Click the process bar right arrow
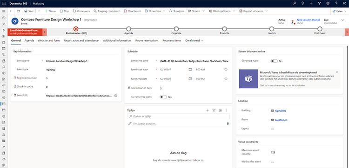 (x=347, y=32)
